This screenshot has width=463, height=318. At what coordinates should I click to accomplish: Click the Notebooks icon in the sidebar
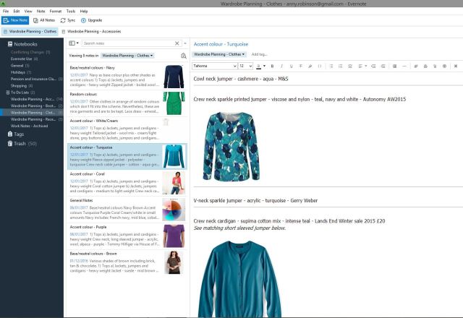pos(10,44)
